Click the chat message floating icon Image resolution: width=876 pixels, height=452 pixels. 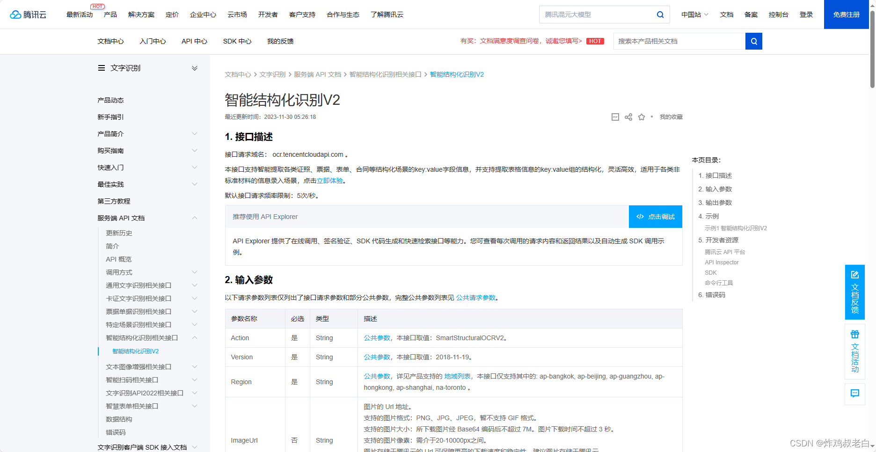coord(855,394)
